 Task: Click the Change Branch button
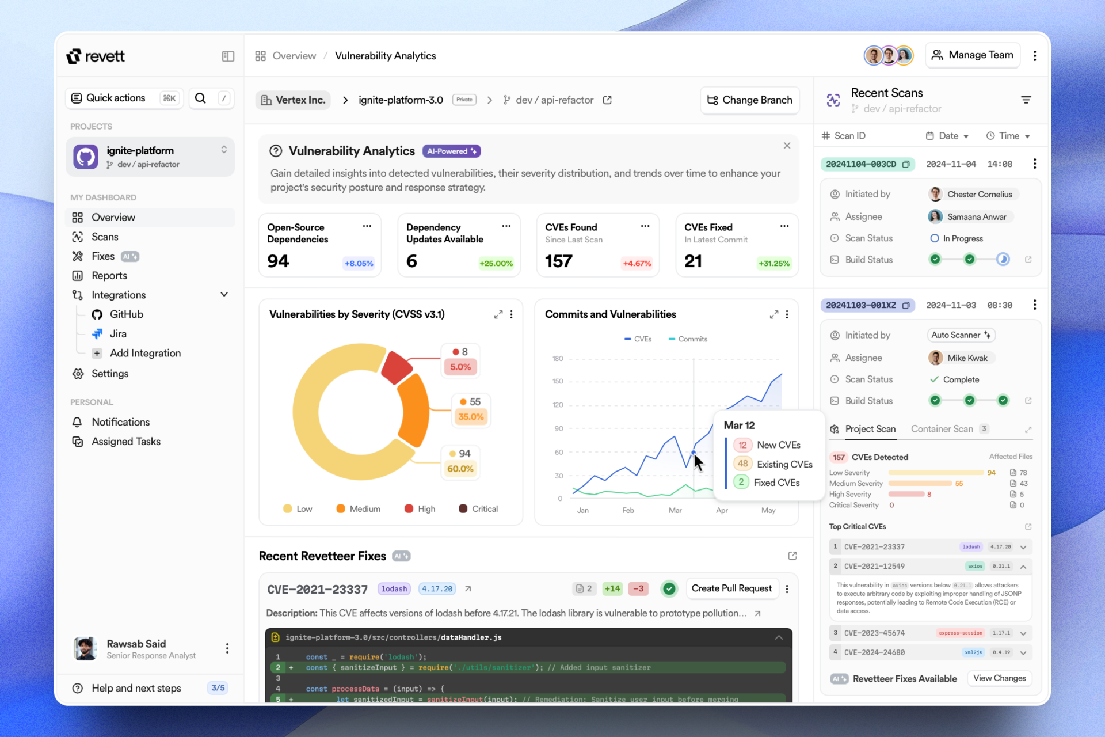(x=749, y=100)
